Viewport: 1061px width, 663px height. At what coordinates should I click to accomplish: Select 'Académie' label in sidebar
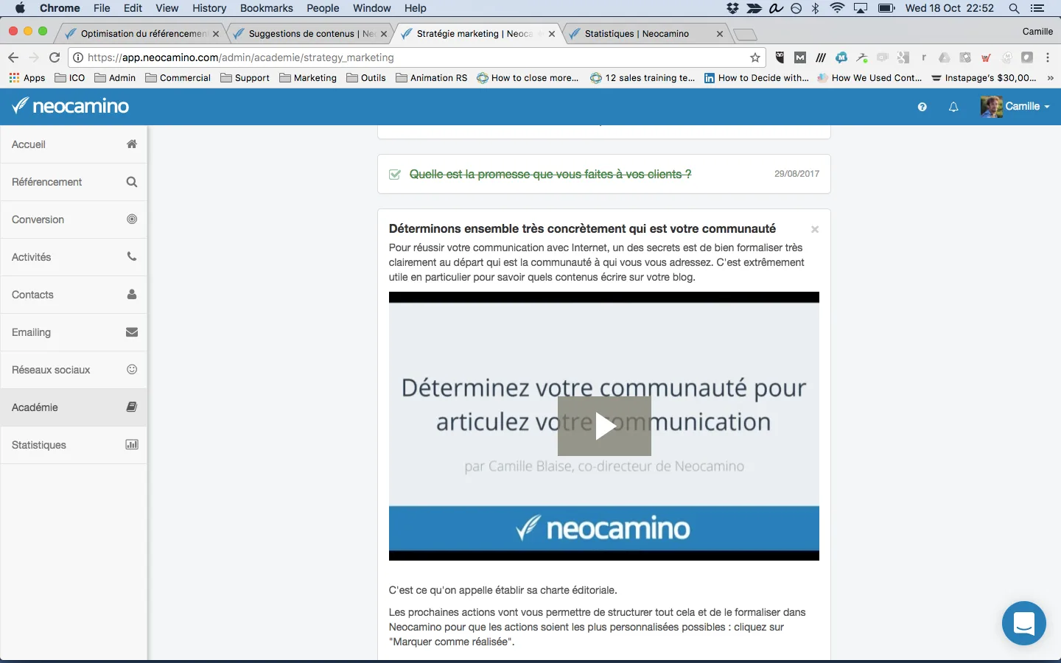pos(35,407)
